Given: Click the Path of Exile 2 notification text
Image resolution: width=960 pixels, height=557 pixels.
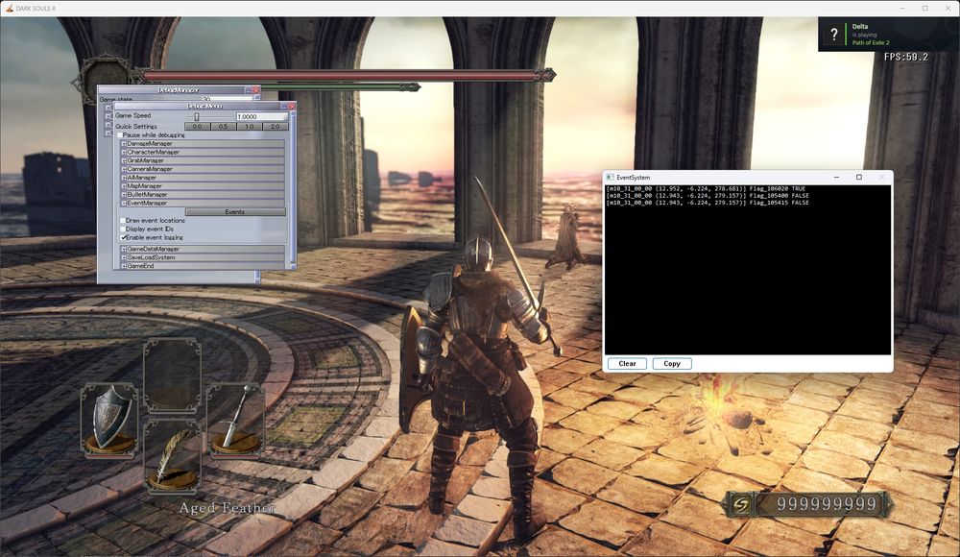Looking at the screenshot, I should (x=871, y=43).
